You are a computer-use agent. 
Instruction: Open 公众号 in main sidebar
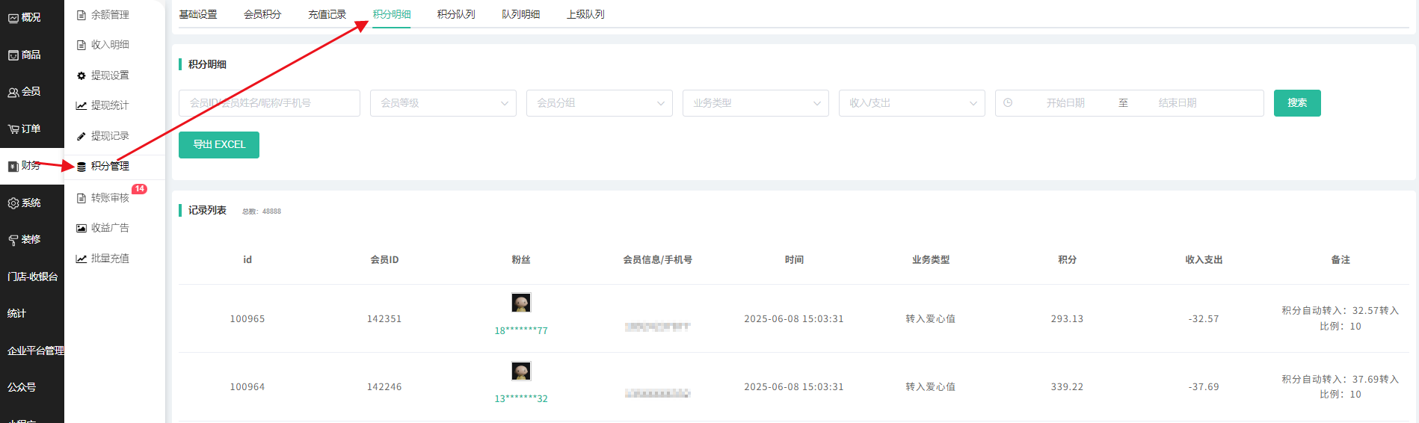(22, 387)
